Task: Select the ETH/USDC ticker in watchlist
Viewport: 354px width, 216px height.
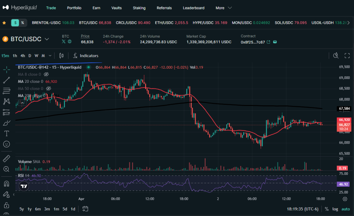Action: point(171,23)
